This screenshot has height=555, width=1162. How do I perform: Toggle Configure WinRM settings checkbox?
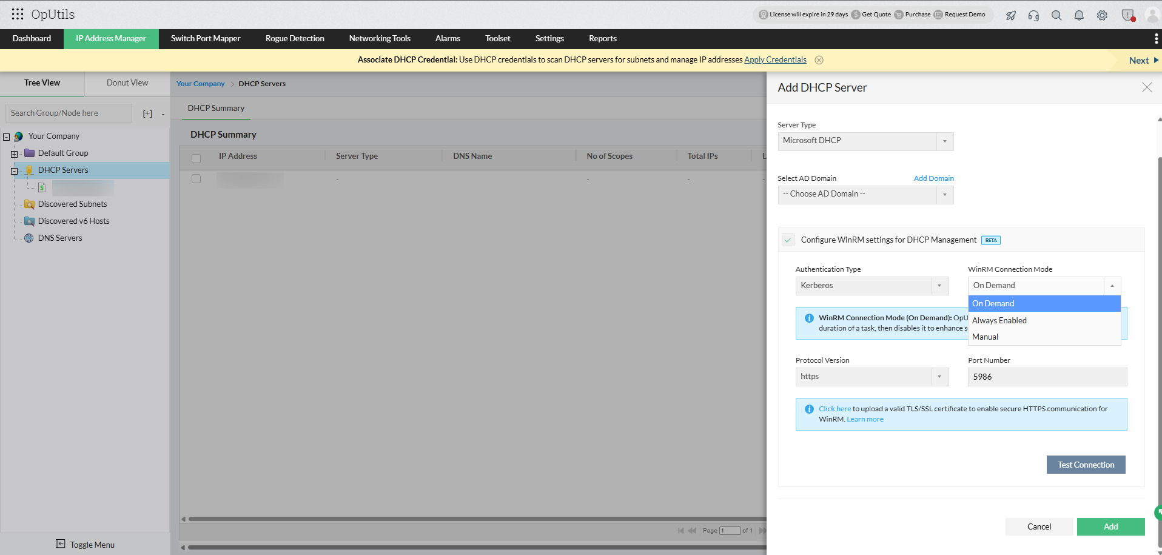[x=788, y=240]
